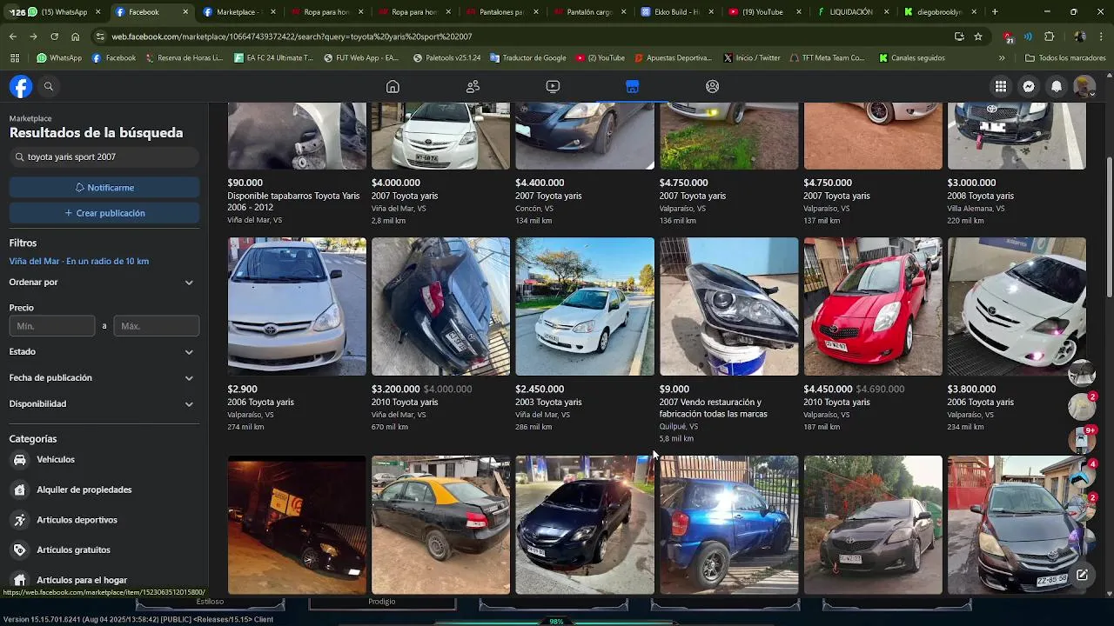
Task: Open Friends icon in Facebook top bar
Action: pyautogui.click(x=473, y=86)
